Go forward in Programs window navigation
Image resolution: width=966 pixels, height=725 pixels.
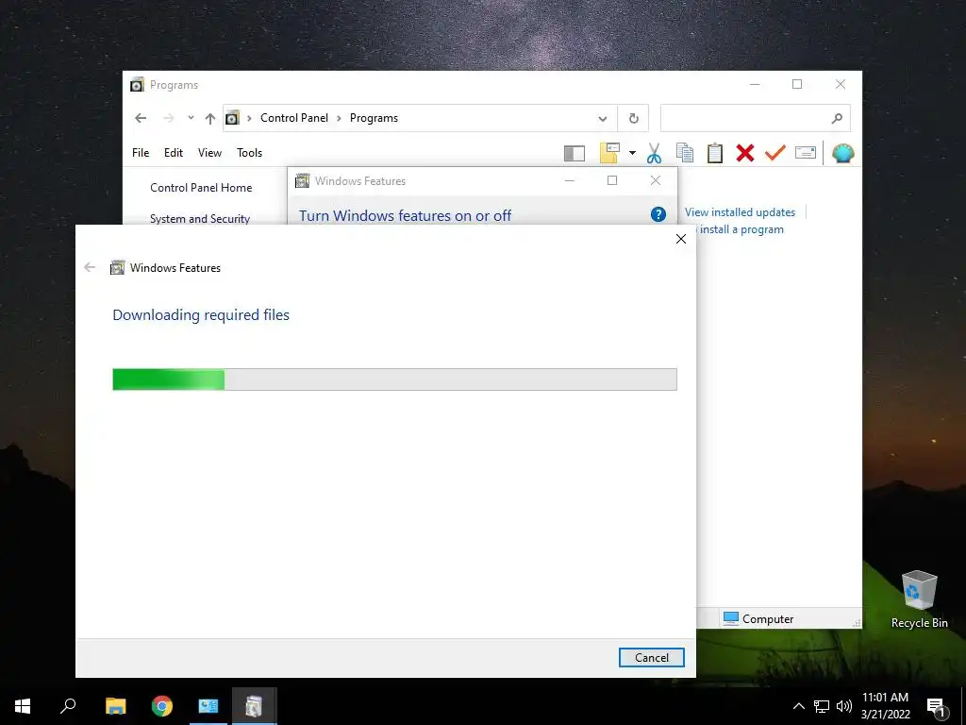coord(168,118)
